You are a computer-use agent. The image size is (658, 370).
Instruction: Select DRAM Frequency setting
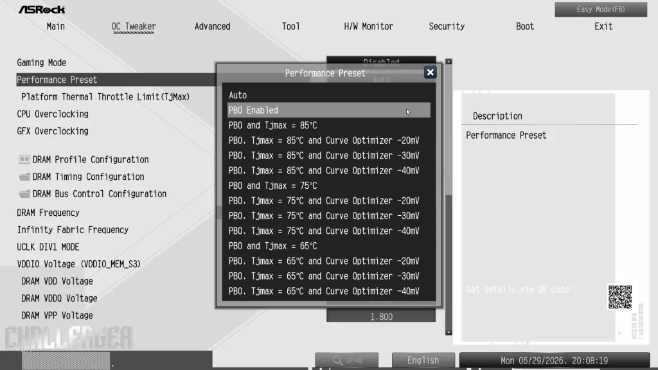[x=48, y=213]
